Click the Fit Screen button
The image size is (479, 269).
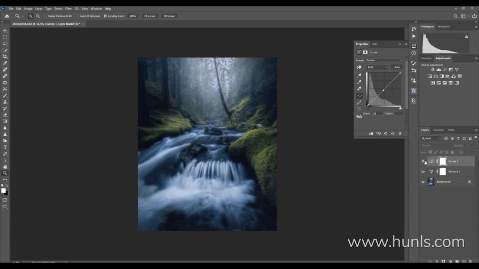(x=150, y=16)
